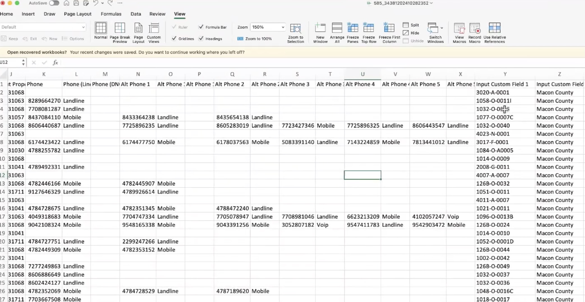Select Freeze First Column icon
Screen dimensions: 585x302
[x=389, y=28]
